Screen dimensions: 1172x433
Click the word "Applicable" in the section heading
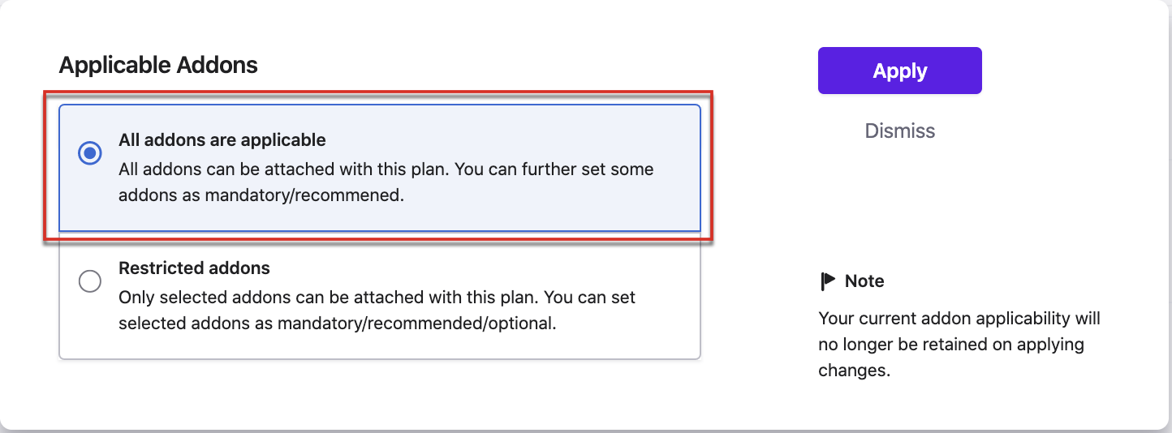[104, 65]
